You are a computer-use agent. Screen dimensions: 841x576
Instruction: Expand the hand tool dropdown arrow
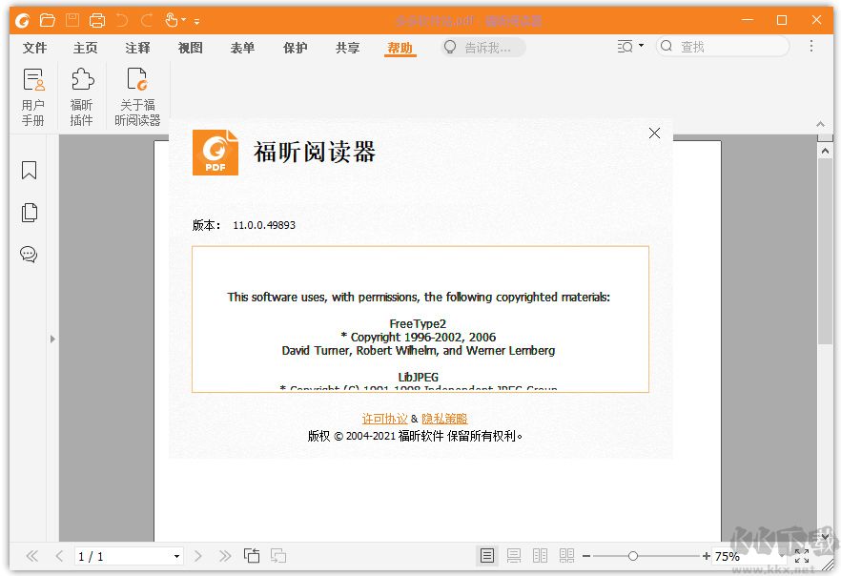click(183, 20)
